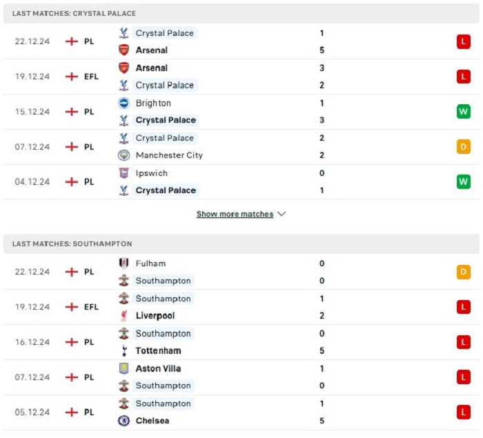Click the Chelsea club crest
Image resolution: width=483 pixels, height=438 pixels.
point(124,421)
